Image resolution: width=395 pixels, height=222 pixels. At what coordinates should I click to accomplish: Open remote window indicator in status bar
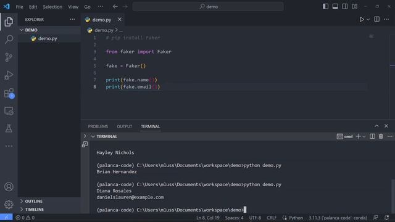(6, 218)
